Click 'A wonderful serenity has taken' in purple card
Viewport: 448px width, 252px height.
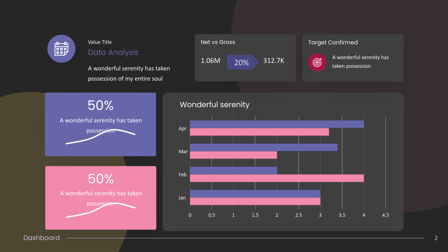101,120
